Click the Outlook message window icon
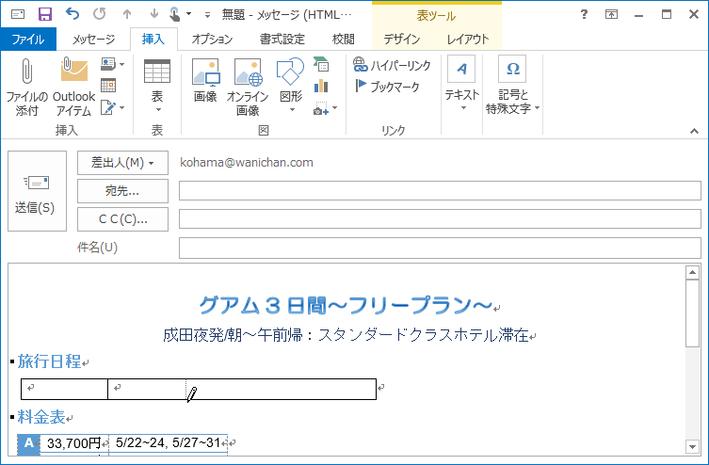The height and width of the screenshot is (465, 709). click(18, 14)
